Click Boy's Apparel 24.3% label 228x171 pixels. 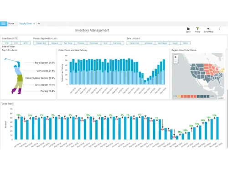(45, 63)
